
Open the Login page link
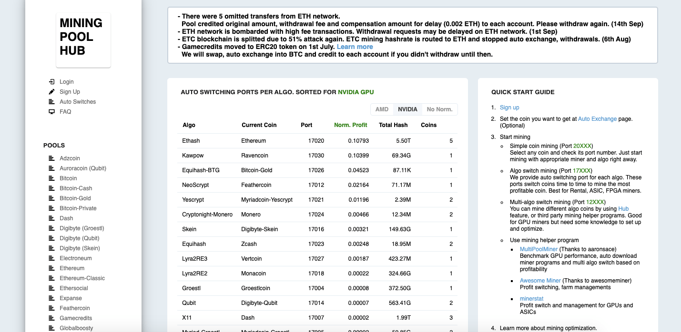click(67, 82)
